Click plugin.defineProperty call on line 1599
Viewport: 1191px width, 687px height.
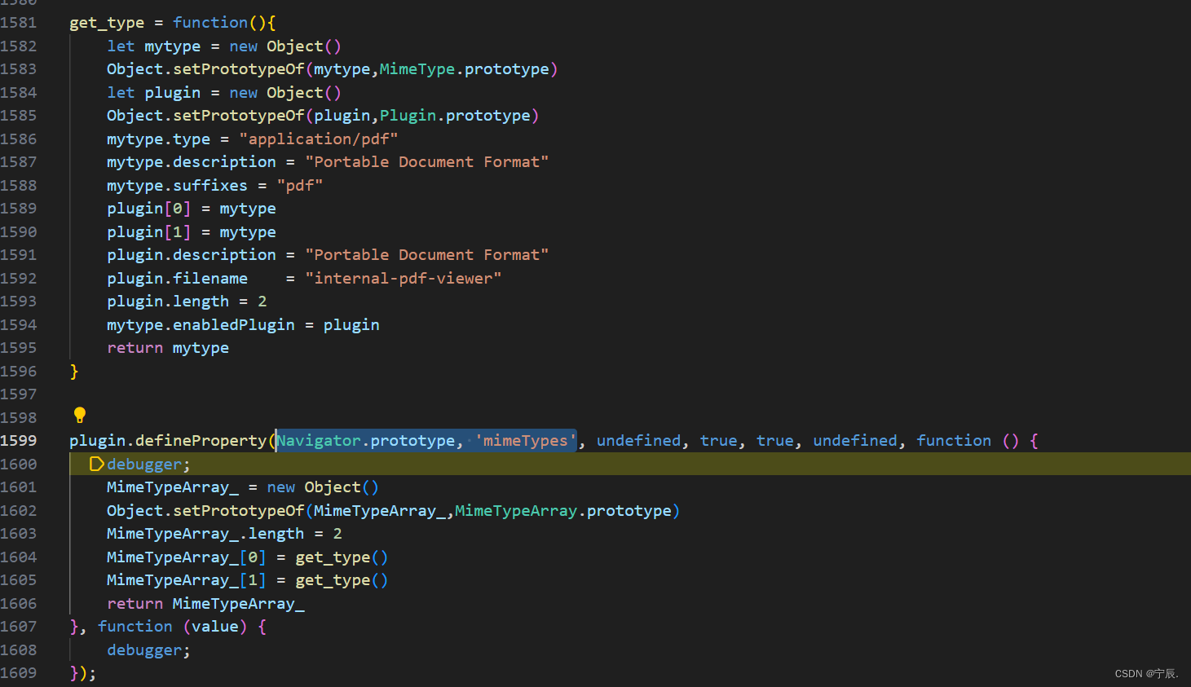tap(168, 441)
